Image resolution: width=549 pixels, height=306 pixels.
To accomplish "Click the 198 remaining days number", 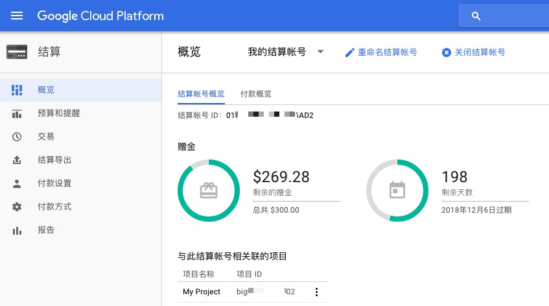I will pyautogui.click(x=454, y=177).
